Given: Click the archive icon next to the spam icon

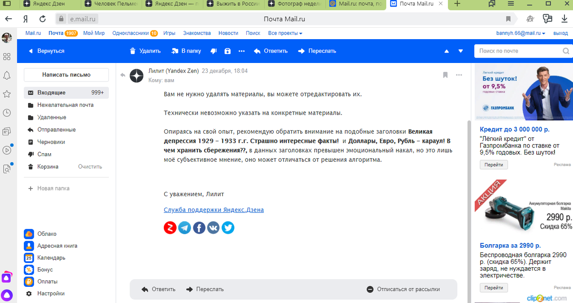Looking at the screenshot, I should (227, 51).
